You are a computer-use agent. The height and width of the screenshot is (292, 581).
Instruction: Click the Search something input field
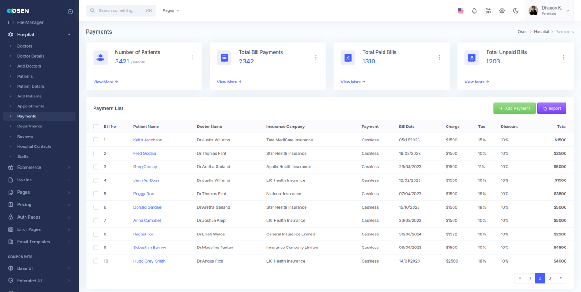tap(120, 10)
